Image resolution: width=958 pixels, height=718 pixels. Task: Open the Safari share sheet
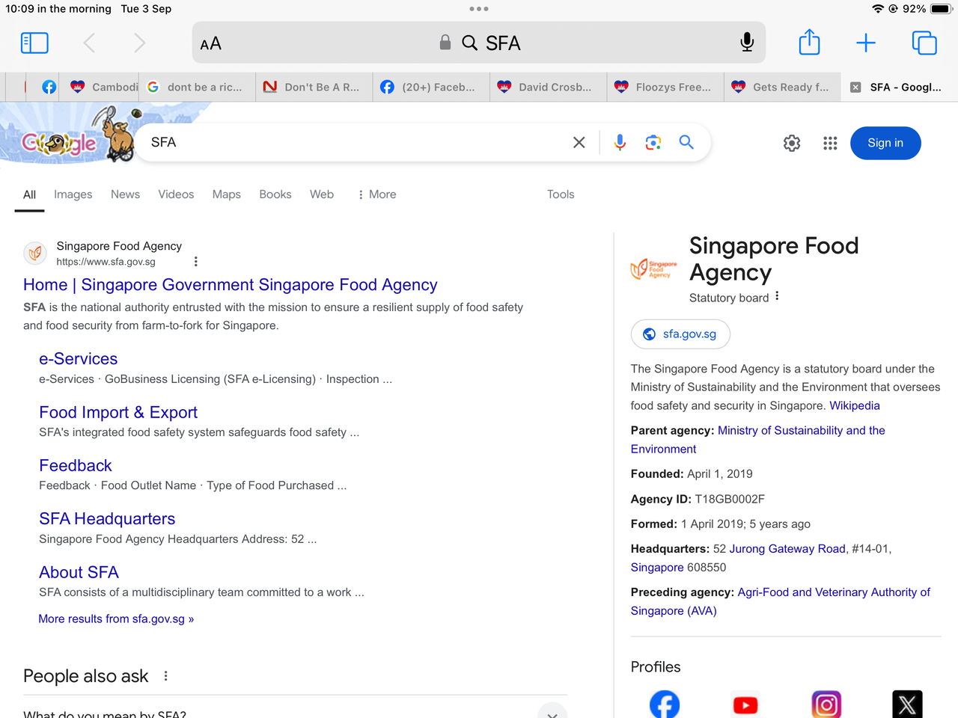(x=809, y=42)
